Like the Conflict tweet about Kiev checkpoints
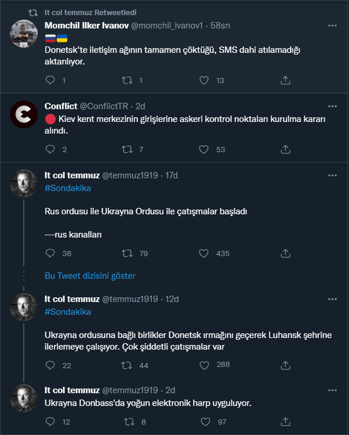This screenshot has height=435, width=349. 204,149
